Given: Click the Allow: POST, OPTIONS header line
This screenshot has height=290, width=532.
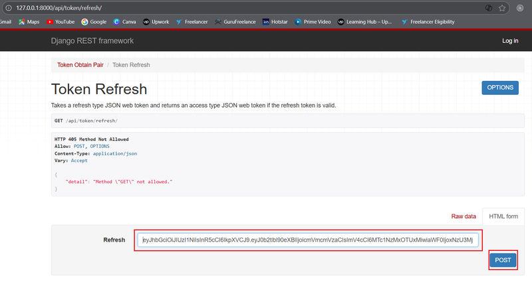Looking at the screenshot, I should pos(82,146).
